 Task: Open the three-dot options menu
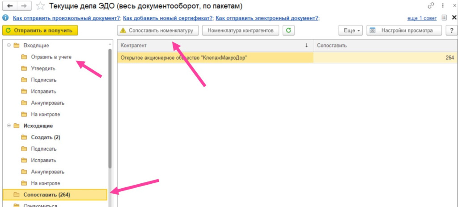pyautogui.click(x=442, y=6)
